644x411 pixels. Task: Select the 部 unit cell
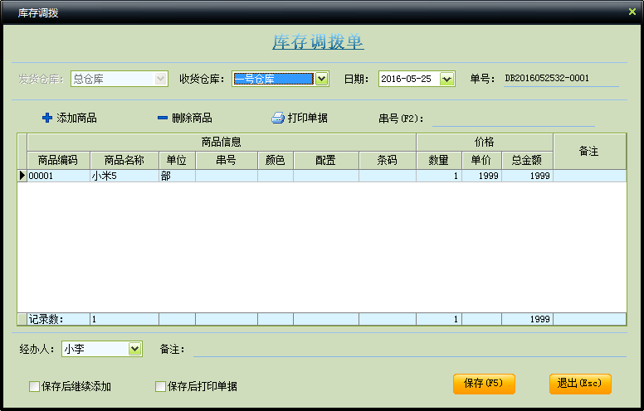pyautogui.click(x=177, y=176)
